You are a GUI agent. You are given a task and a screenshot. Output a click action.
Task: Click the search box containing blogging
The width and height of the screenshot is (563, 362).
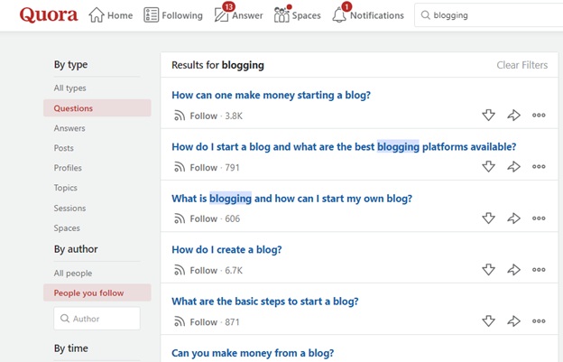488,15
